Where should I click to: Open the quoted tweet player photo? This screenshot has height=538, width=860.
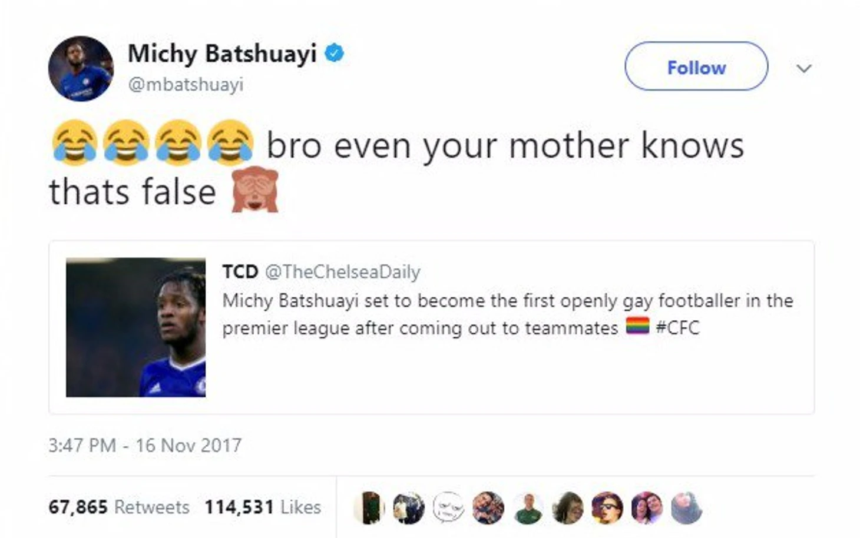point(136,327)
